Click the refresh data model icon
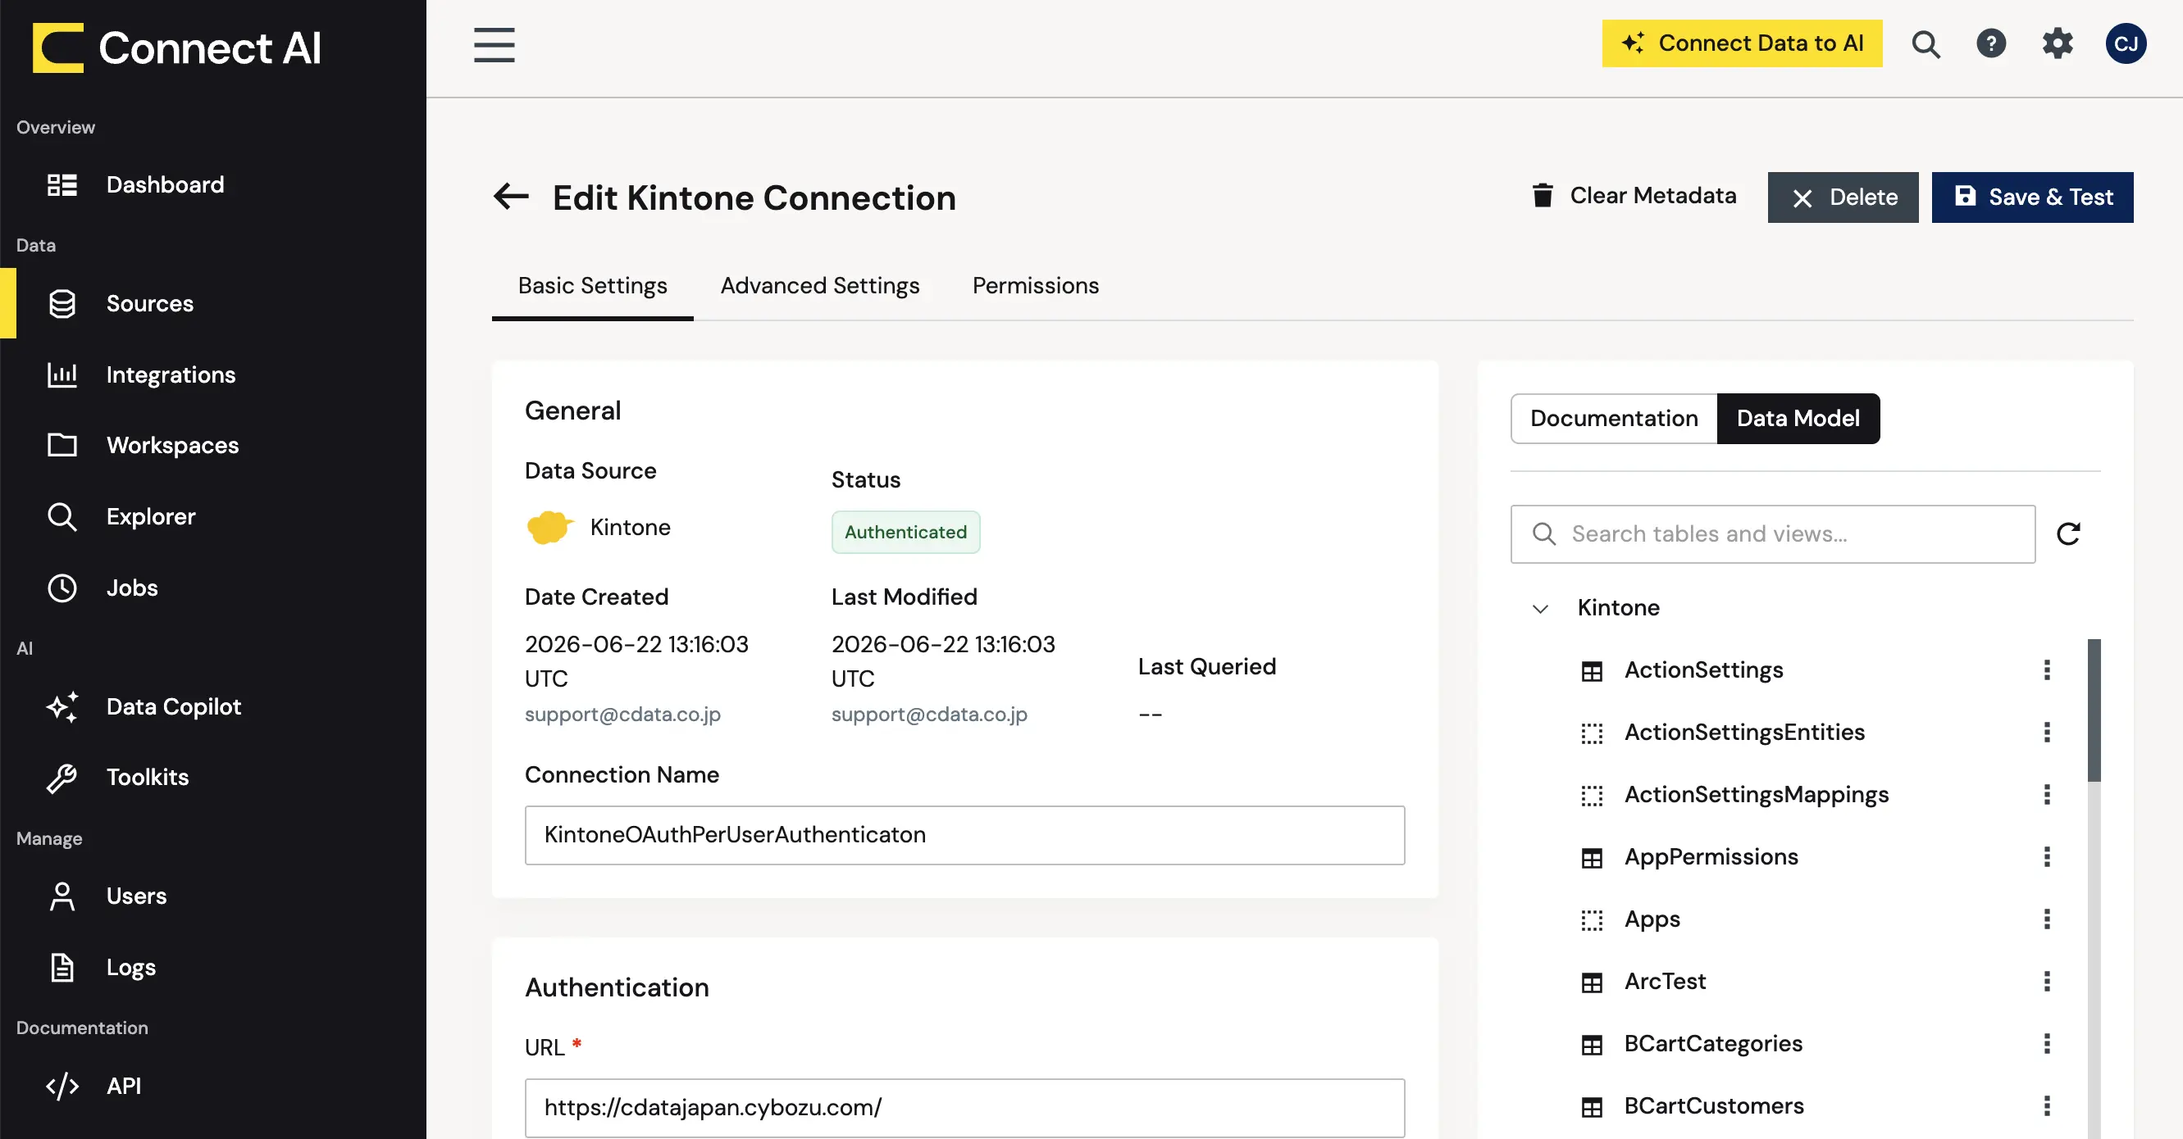This screenshot has height=1139, width=2183. click(2067, 533)
